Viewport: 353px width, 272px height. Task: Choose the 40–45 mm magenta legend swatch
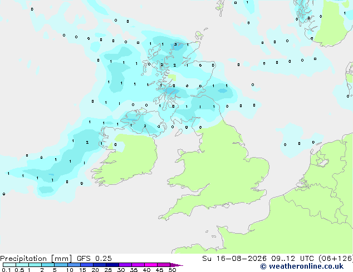pos(151,265)
